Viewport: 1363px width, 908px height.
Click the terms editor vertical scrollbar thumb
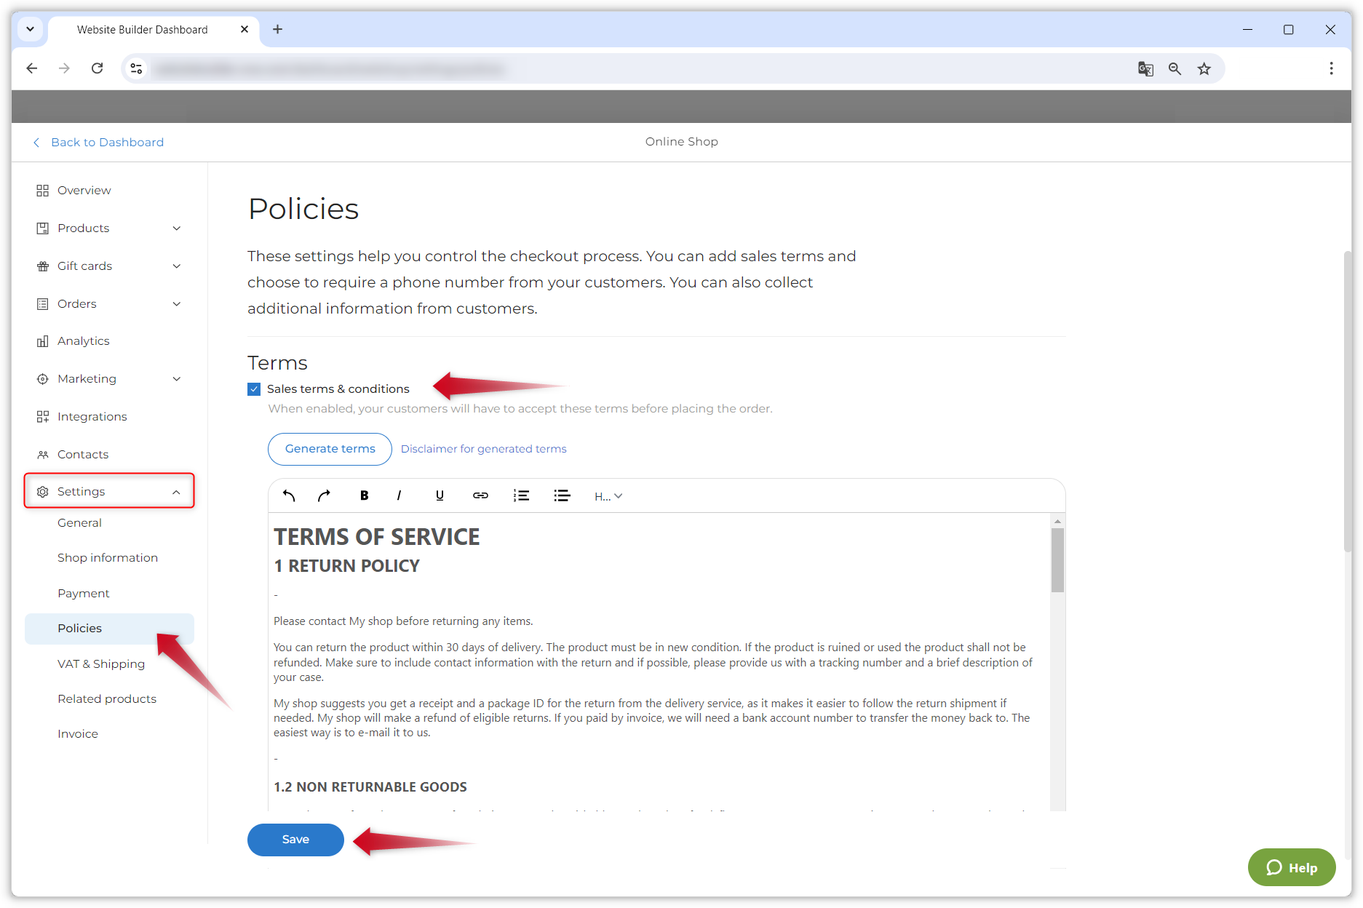coord(1057,559)
